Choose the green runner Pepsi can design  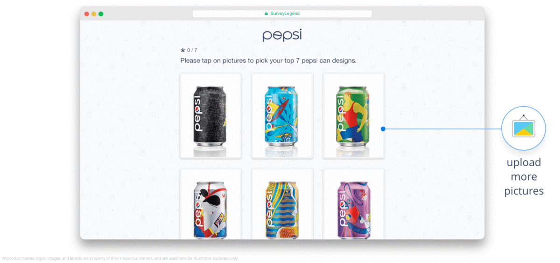click(354, 116)
